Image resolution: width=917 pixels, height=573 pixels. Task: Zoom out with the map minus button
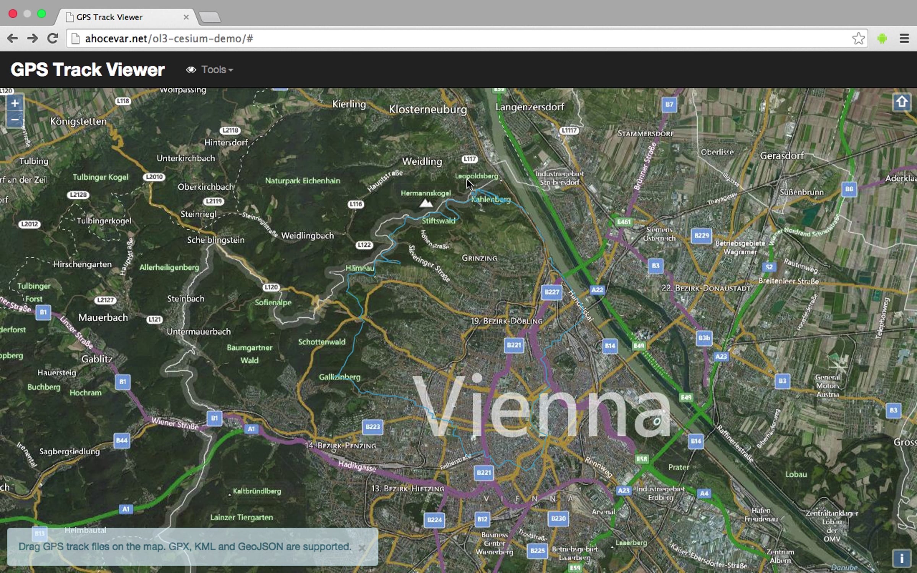[15, 120]
